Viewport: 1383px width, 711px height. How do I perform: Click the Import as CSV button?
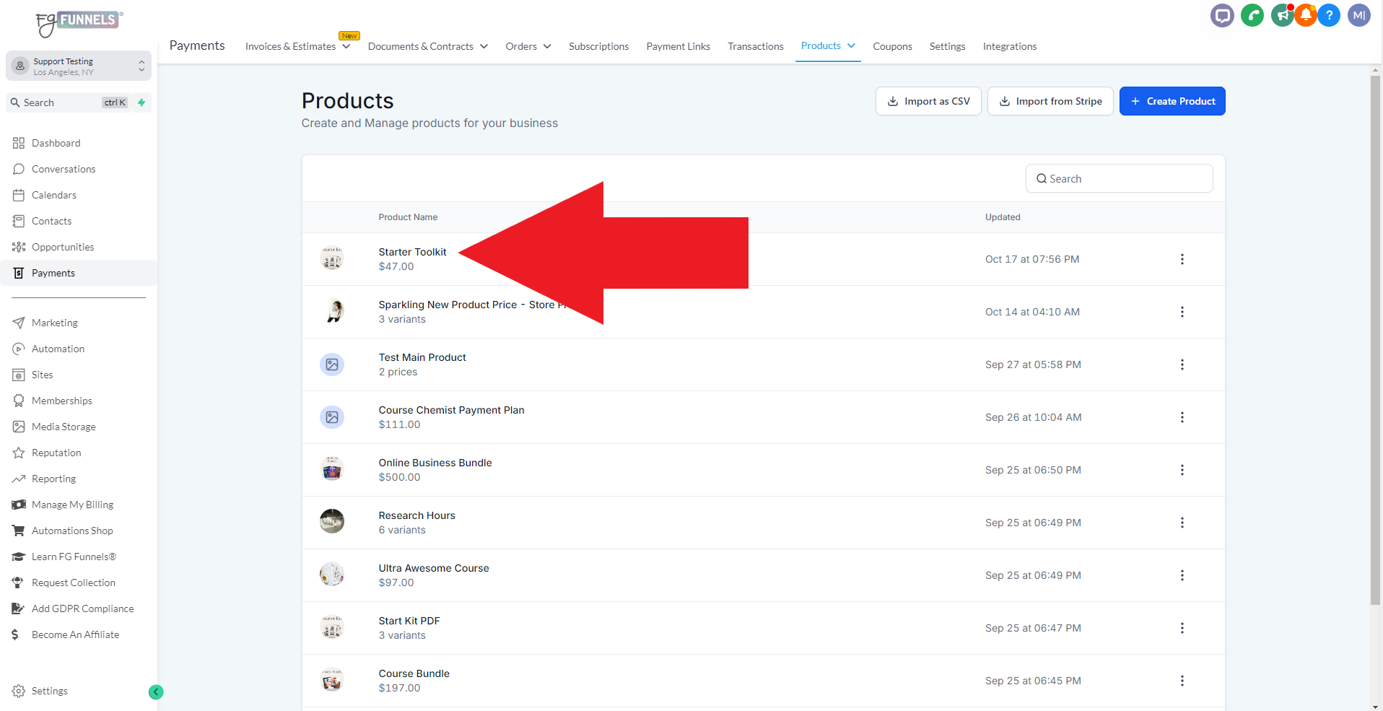928,101
